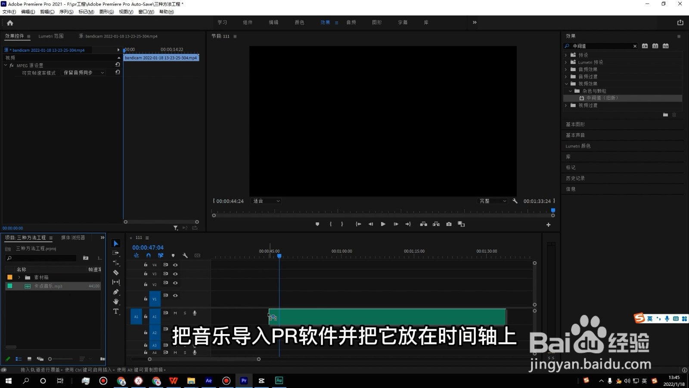Open the 完整 playback resolution dropdown
The height and width of the screenshot is (388, 689).
click(x=492, y=201)
